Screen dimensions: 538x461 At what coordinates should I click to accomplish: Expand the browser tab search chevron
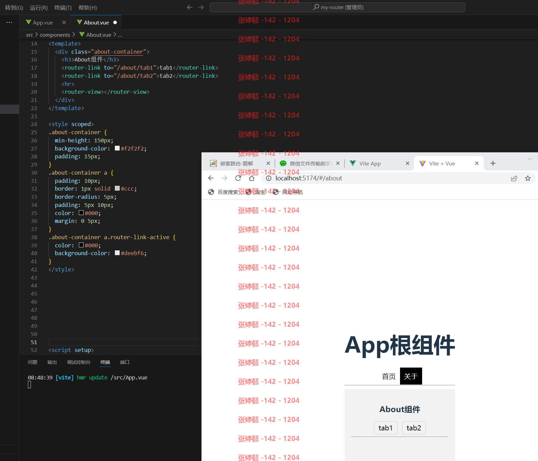click(x=530, y=159)
